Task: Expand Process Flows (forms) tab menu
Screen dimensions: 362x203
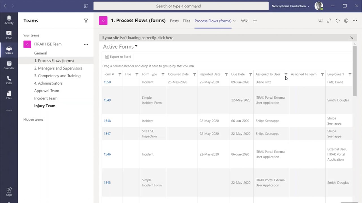Action: click(234, 21)
